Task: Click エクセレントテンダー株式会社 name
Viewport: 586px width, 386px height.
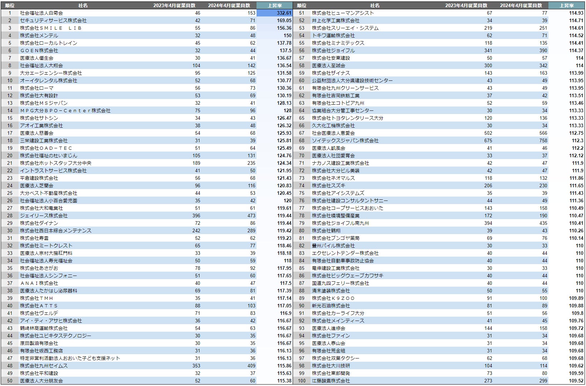Action: [x=345, y=253]
